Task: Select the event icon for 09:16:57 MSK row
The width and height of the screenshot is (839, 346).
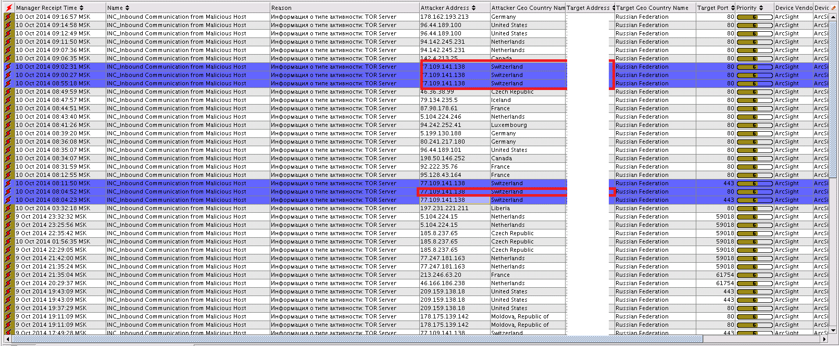Action: (8, 17)
